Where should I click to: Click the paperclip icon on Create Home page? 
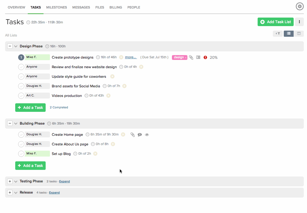click(x=133, y=135)
